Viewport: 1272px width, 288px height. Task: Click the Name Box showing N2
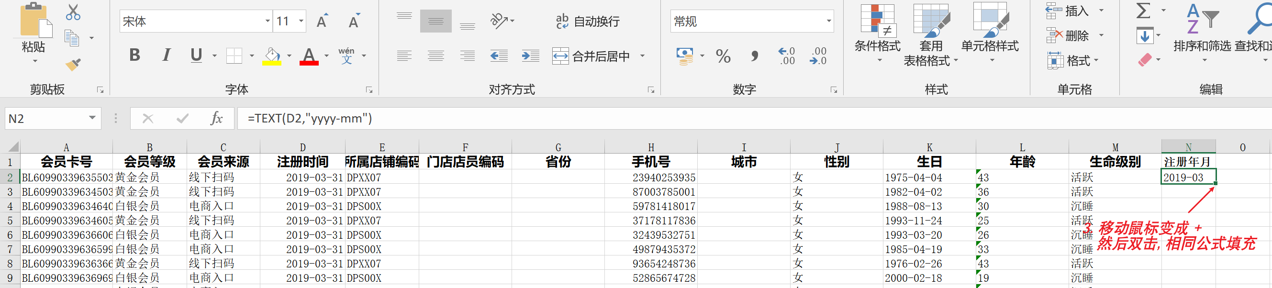pyautogui.click(x=53, y=119)
